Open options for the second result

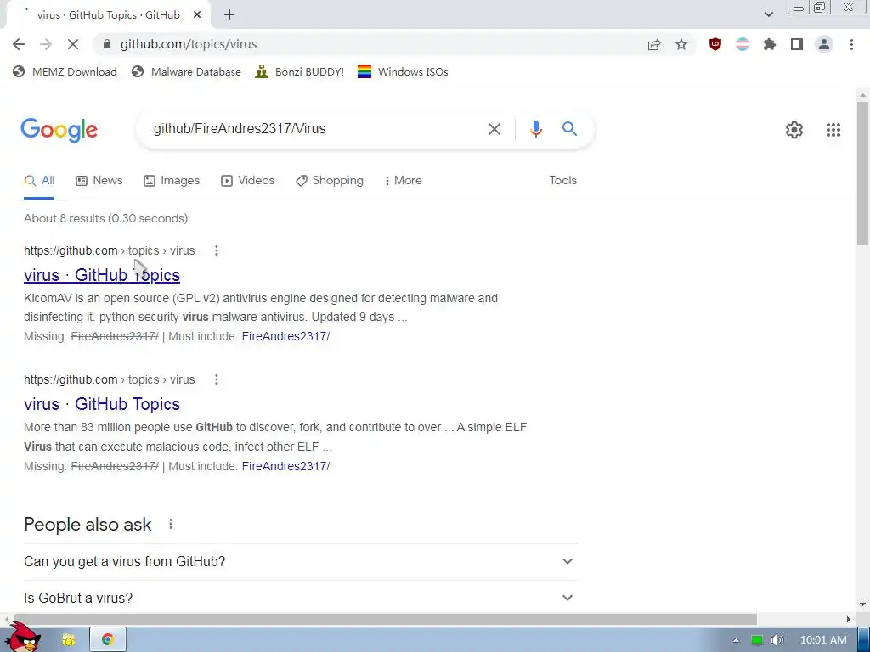pyautogui.click(x=217, y=379)
